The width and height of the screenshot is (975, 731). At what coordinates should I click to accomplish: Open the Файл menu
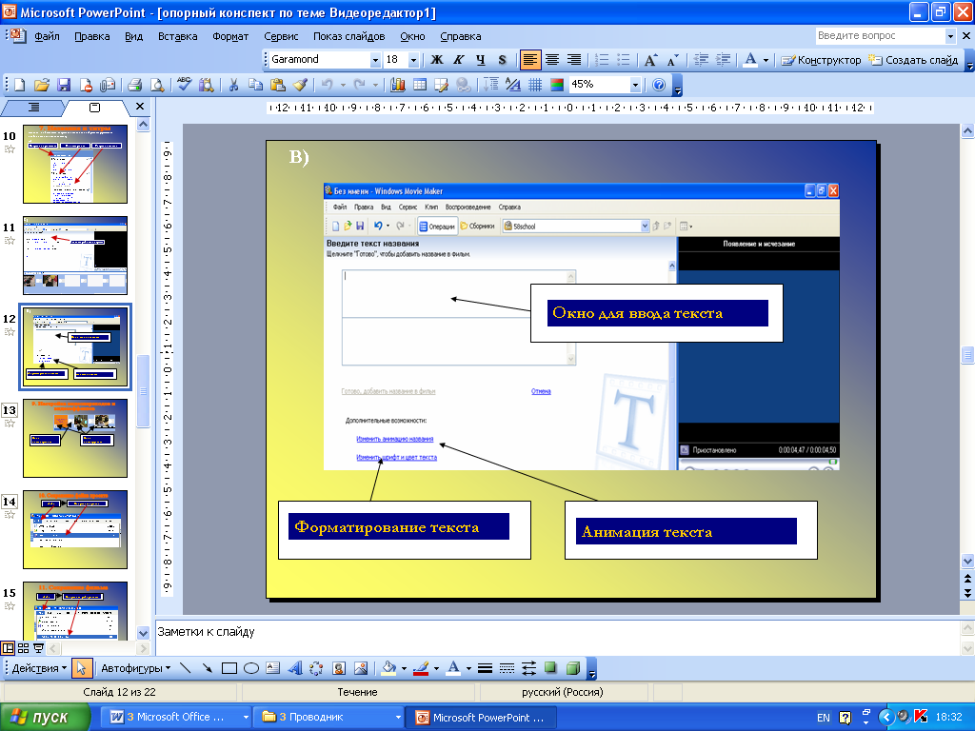pyautogui.click(x=48, y=36)
